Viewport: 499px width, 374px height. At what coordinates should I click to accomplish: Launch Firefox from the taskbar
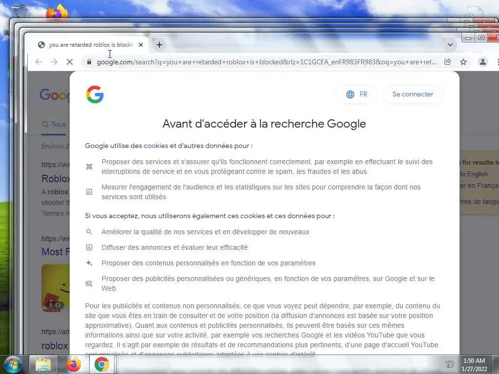point(73,365)
